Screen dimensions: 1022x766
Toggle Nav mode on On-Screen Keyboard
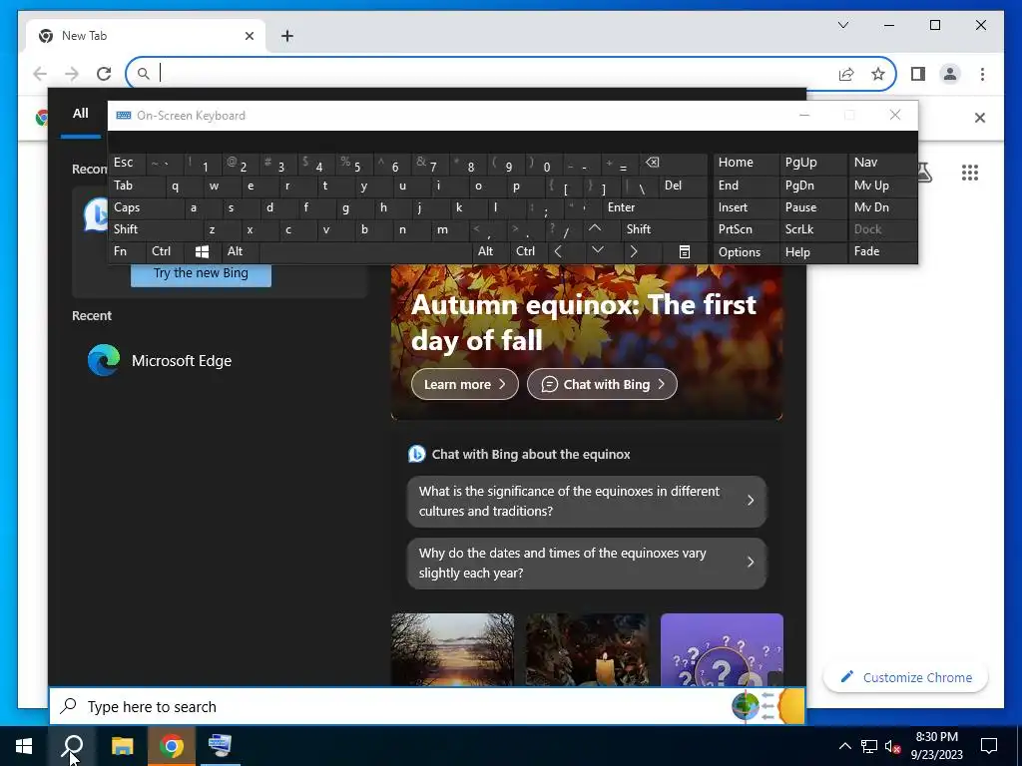coord(881,163)
